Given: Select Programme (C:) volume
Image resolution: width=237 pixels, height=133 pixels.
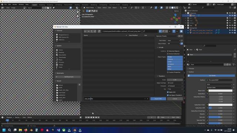Looking at the screenshot, I should 64,35.
